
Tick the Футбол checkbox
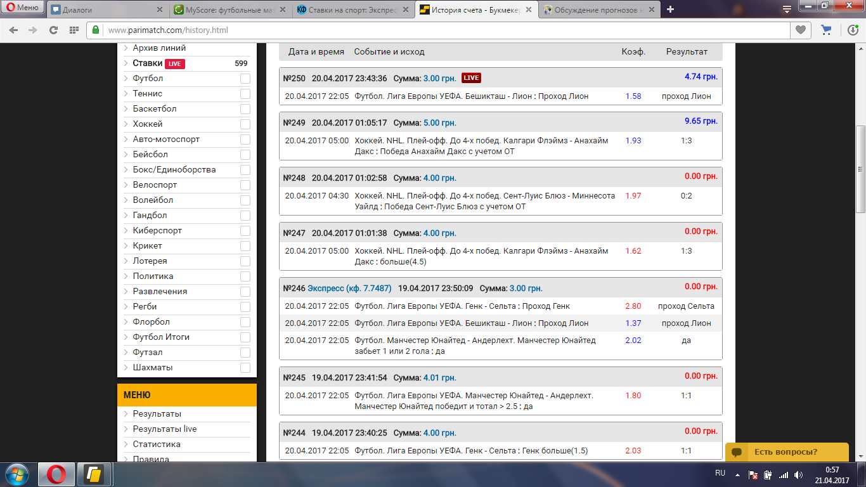245,79
